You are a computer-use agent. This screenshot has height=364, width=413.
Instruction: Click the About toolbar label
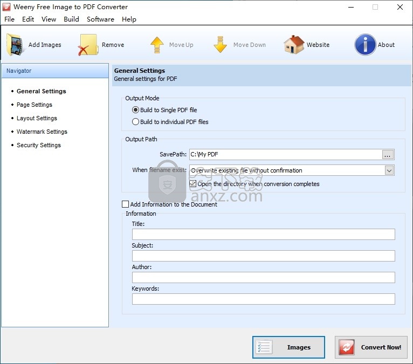pyautogui.click(x=387, y=45)
